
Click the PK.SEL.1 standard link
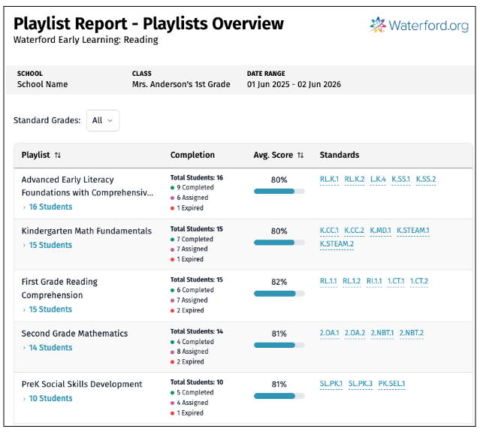[391, 384]
